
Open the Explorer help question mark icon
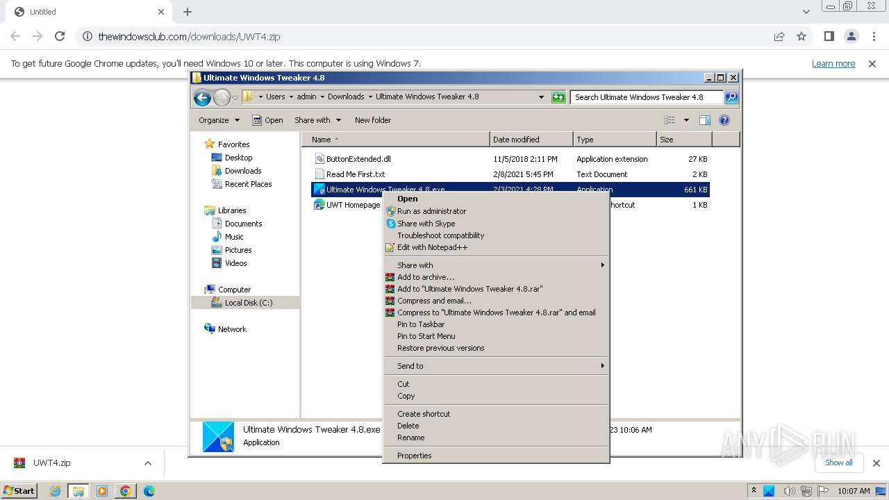pyautogui.click(x=724, y=120)
